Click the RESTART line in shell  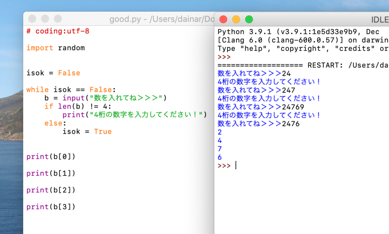pos(303,65)
